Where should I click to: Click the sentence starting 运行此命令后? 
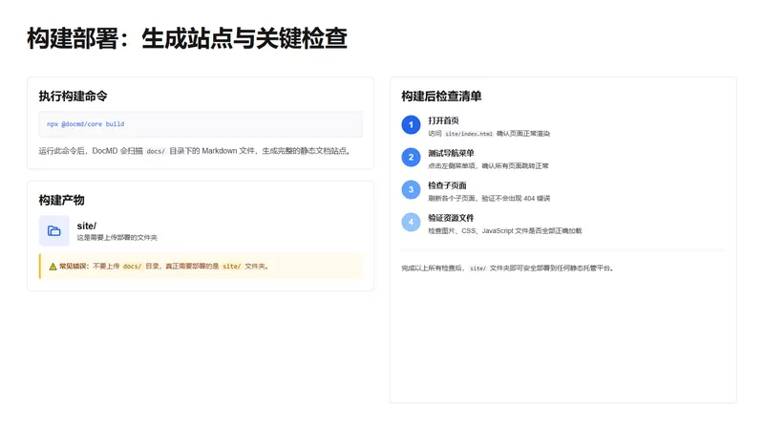tap(195, 151)
